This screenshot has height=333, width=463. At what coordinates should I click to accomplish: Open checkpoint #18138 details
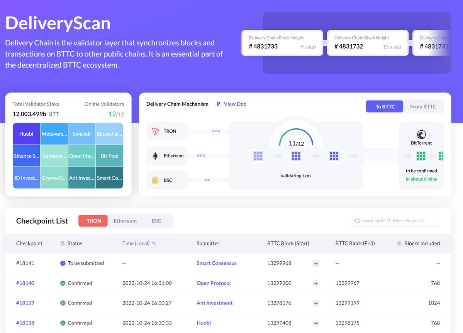click(x=25, y=323)
